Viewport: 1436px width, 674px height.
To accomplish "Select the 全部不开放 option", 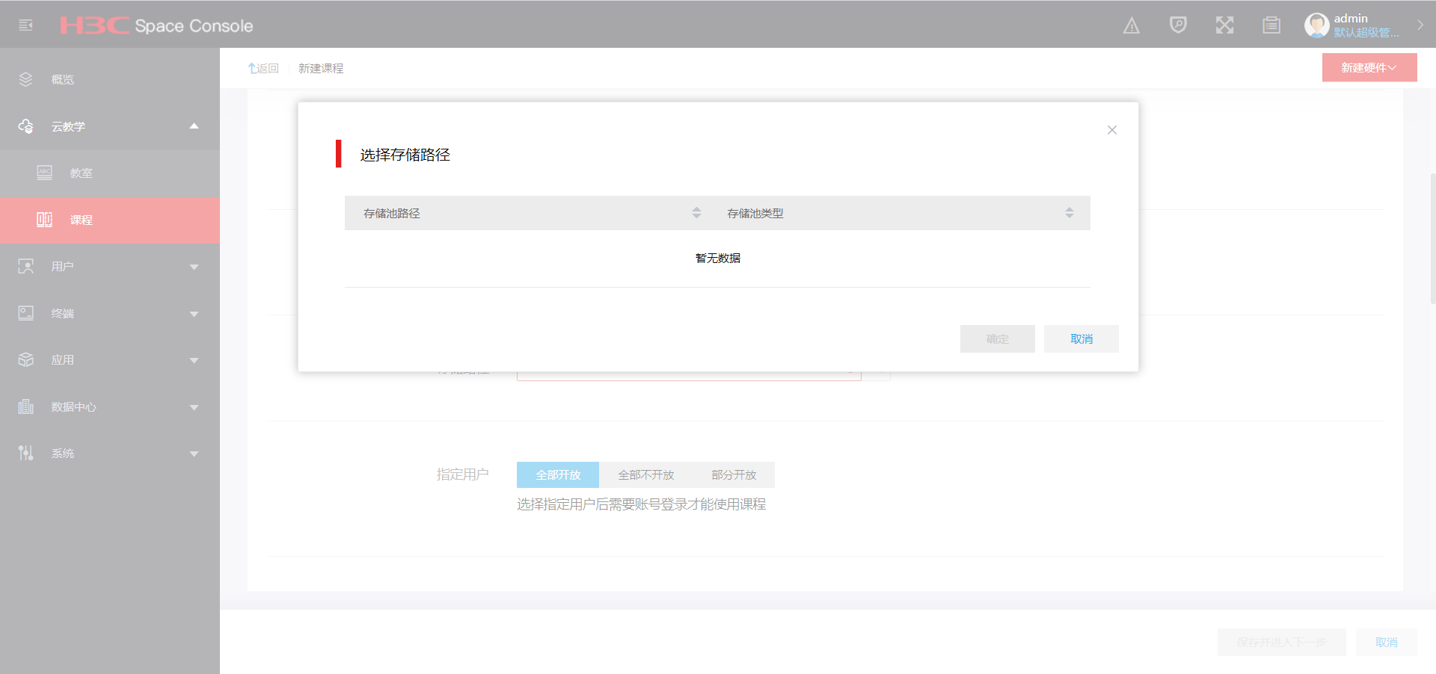I will pyautogui.click(x=646, y=475).
